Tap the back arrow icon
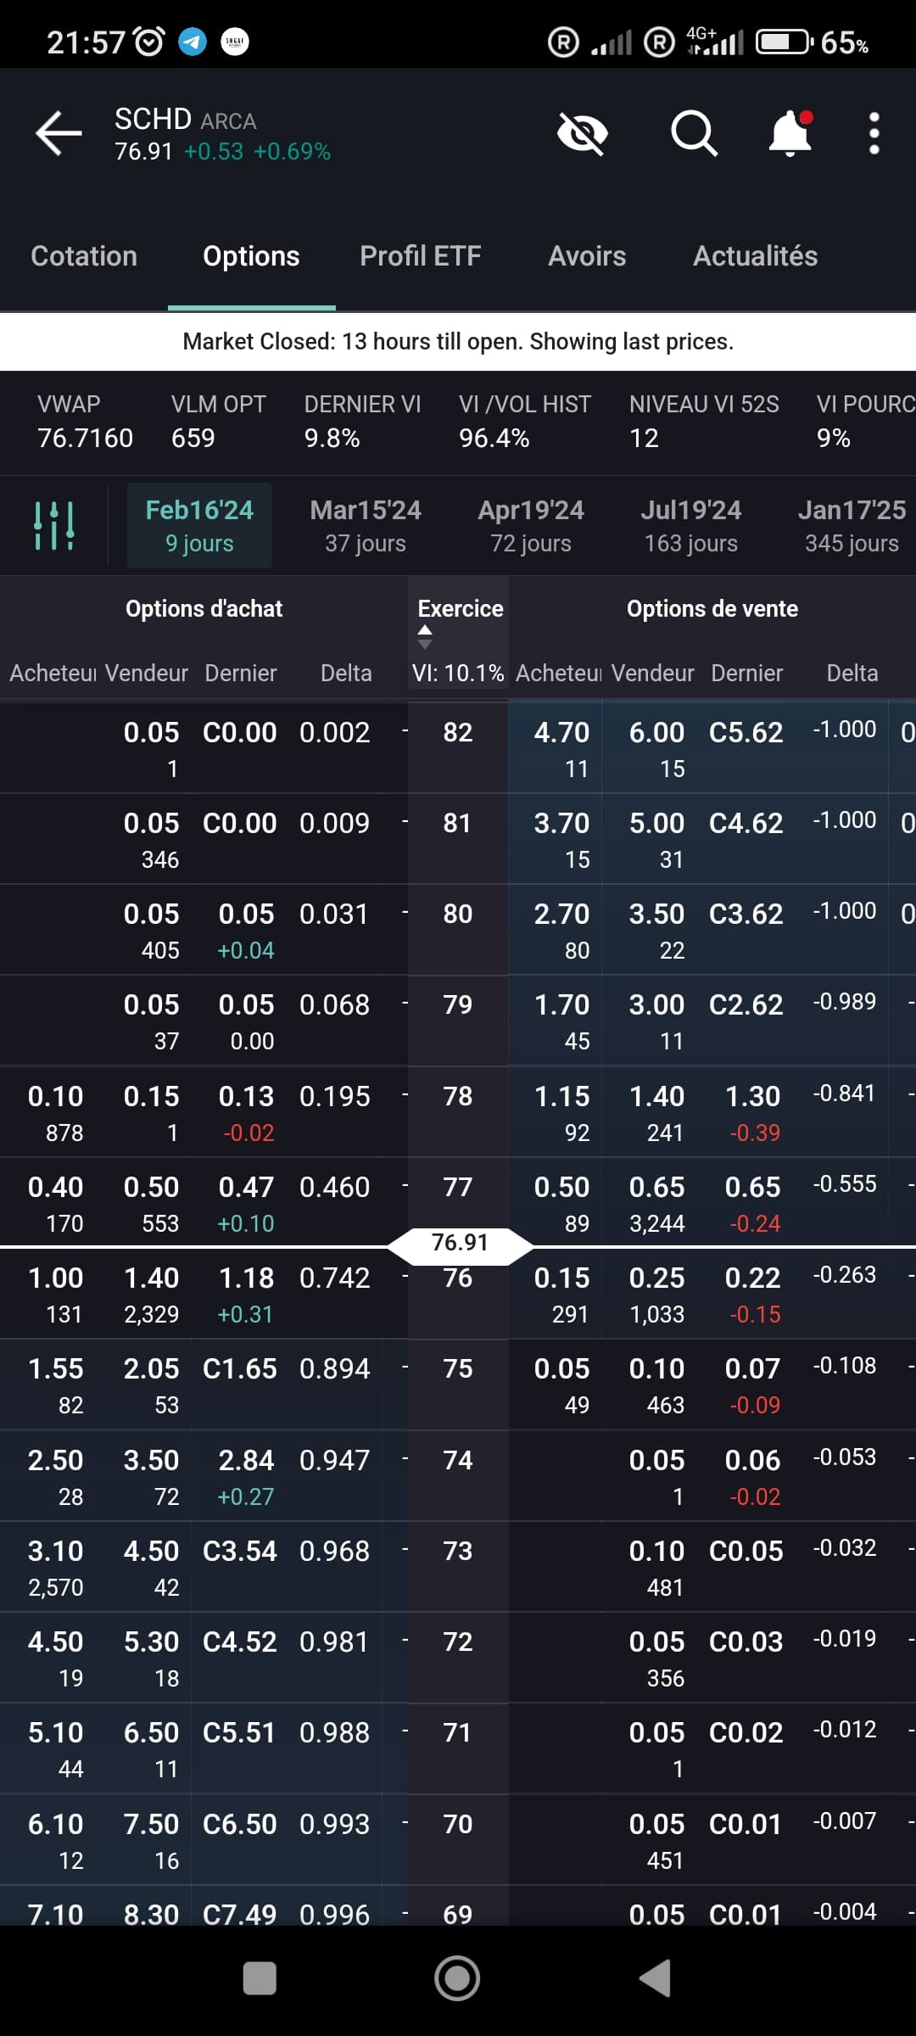This screenshot has width=916, height=2036. (x=59, y=133)
